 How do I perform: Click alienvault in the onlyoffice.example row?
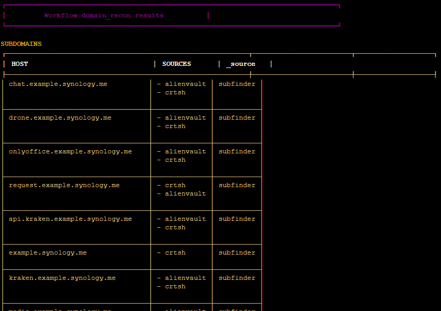(185, 151)
